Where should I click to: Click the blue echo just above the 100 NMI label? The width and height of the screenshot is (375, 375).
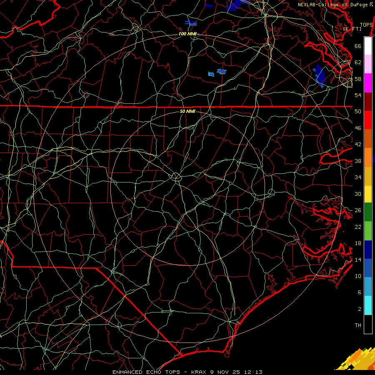[x=191, y=23]
